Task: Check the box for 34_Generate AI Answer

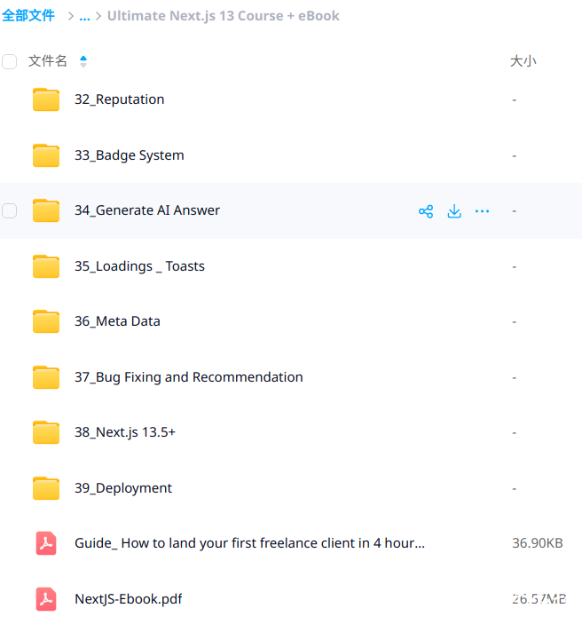Action: [9, 211]
